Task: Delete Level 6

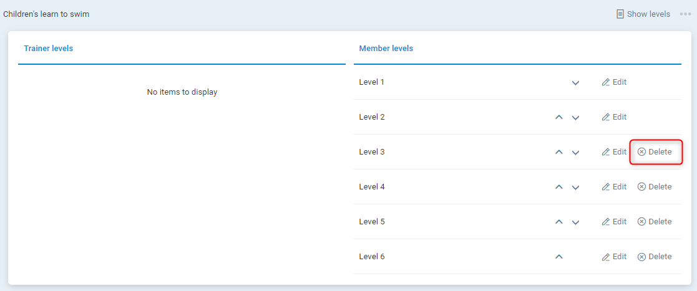Action: pyautogui.click(x=655, y=257)
